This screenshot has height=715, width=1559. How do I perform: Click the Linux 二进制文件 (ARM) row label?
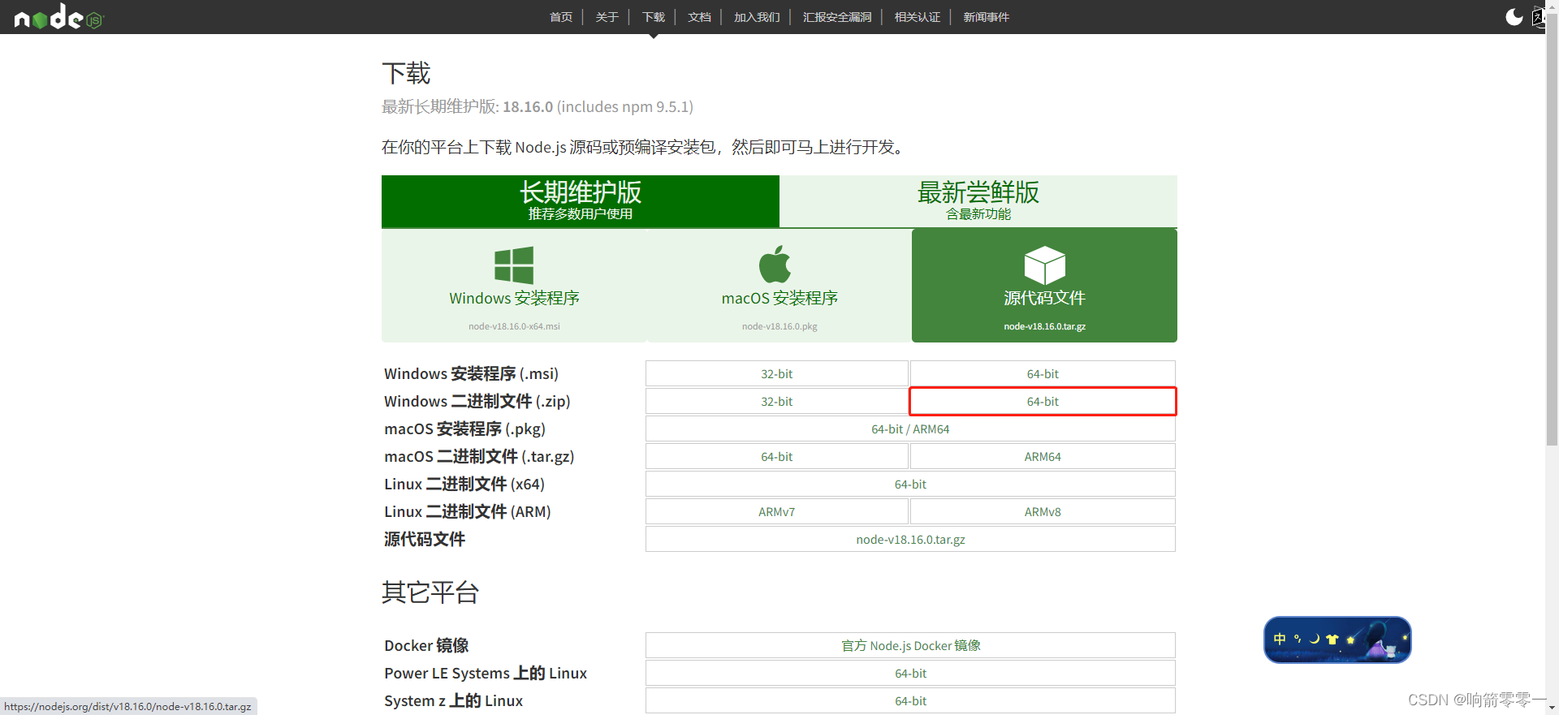pyautogui.click(x=468, y=512)
